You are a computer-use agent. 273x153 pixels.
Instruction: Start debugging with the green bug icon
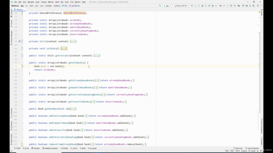(x=202, y=6)
